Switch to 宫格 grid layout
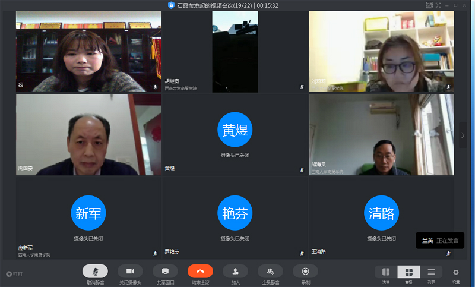The height and width of the screenshot is (287, 475). pyautogui.click(x=408, y=272)
